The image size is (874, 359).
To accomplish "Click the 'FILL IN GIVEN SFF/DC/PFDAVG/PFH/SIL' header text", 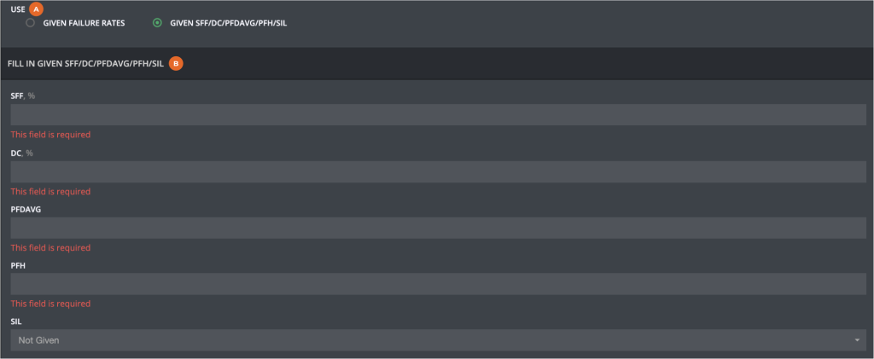I will pos(85,64).
